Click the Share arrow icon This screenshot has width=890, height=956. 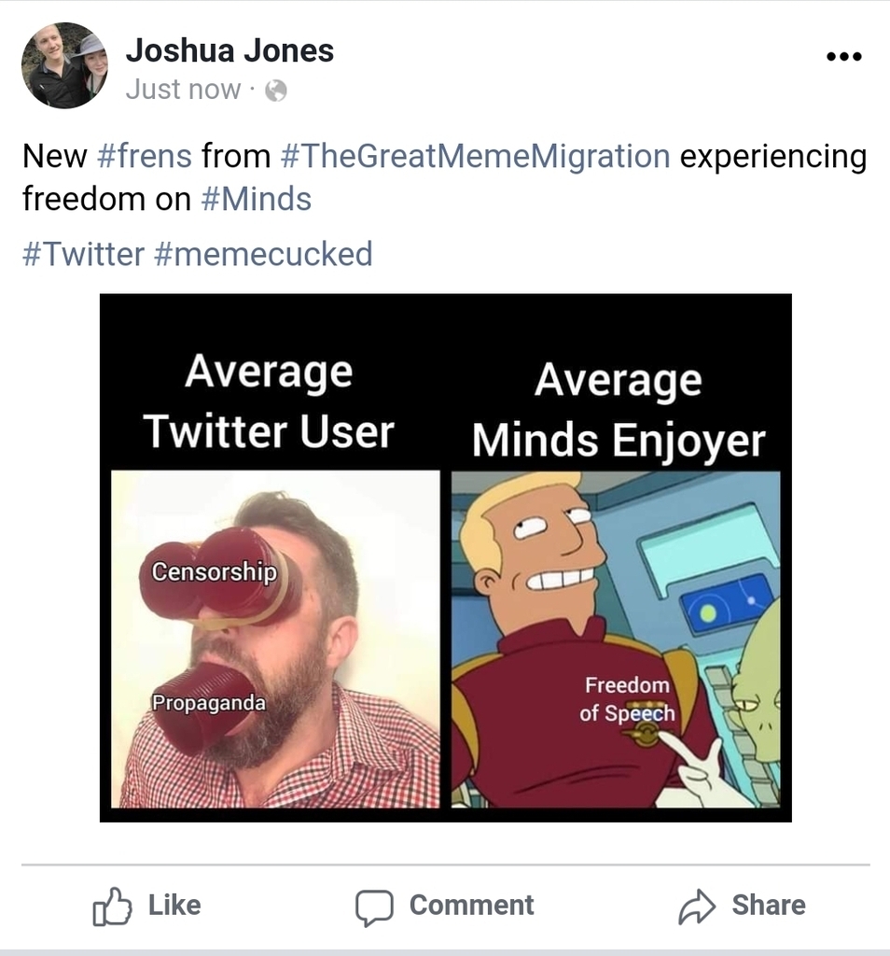(x=697, y=907)
